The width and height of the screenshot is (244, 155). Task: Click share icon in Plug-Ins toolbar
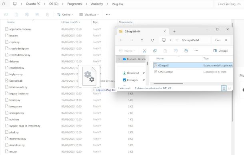click(x=37, y=14)
